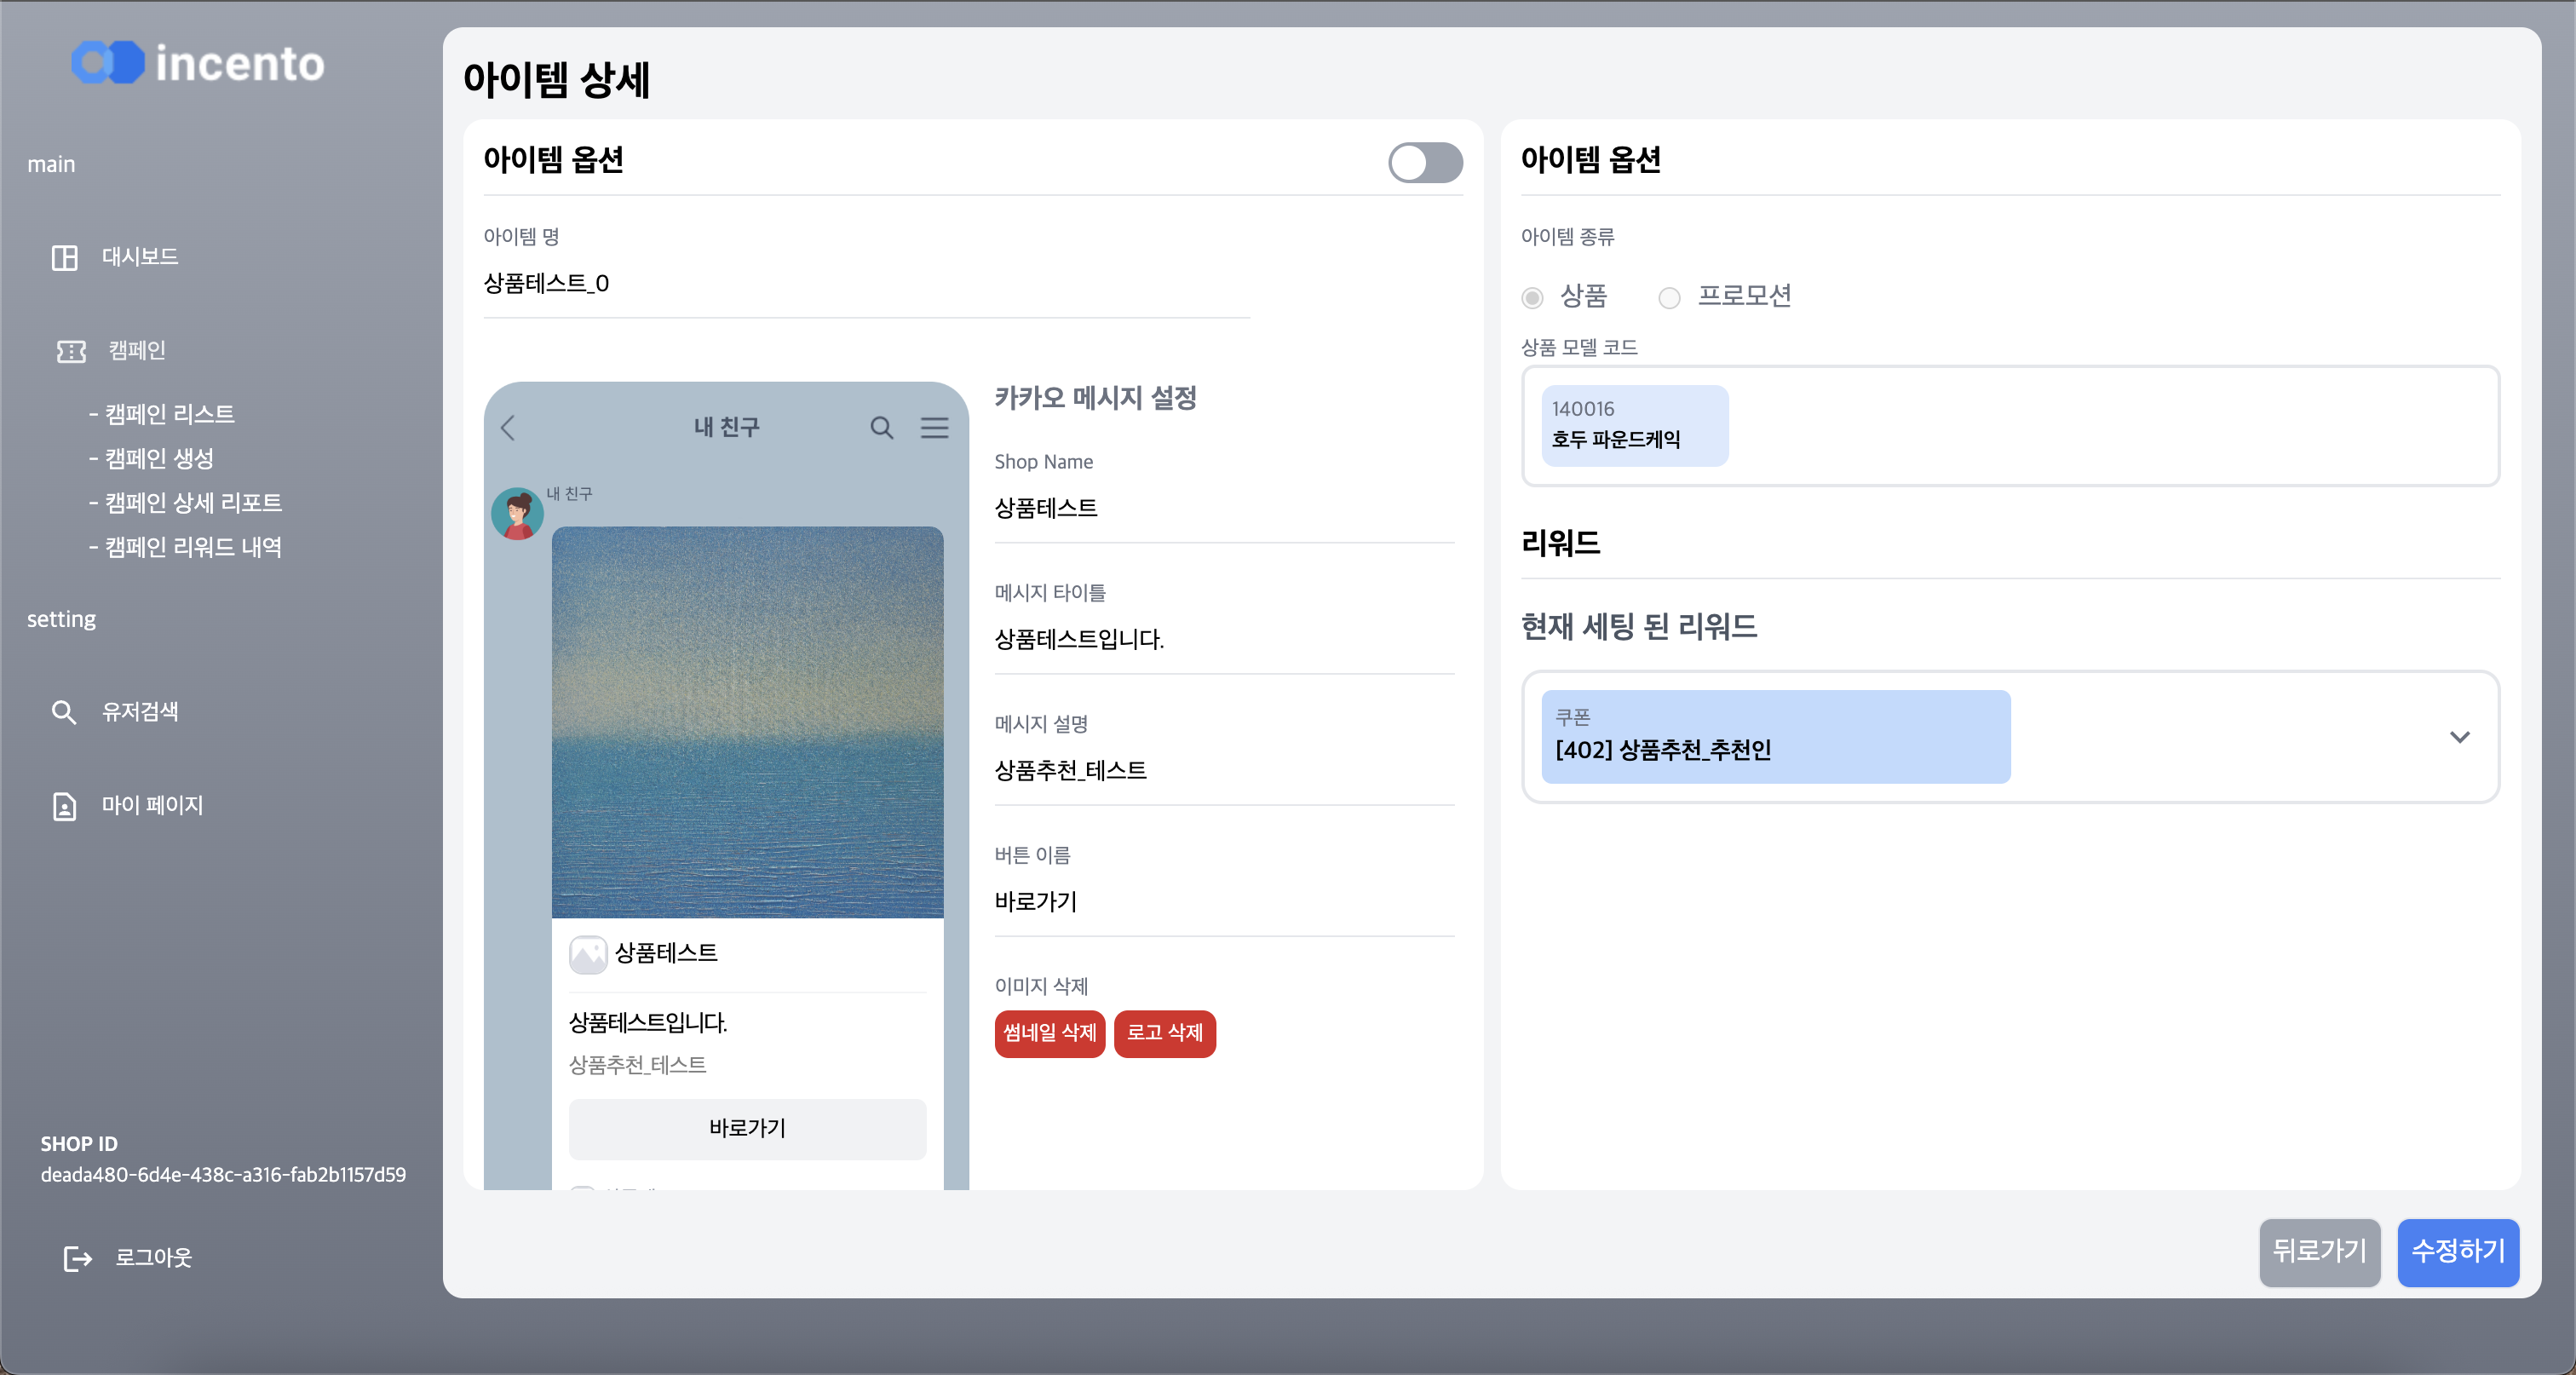Select the 프로모션 radio button
This screenshot has height=1375, width=2576.
point(1669,298)
